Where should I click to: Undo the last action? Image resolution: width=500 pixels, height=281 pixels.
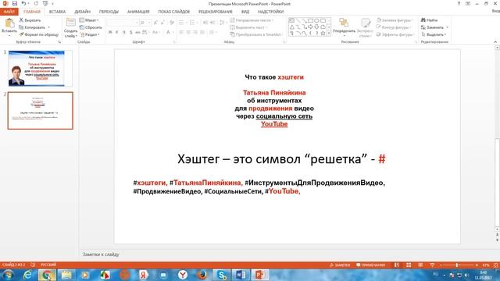pyautogui.click(x=23, y=3)
